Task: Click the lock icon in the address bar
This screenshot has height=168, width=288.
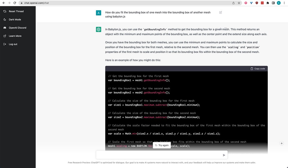Action: click(22, 3)
